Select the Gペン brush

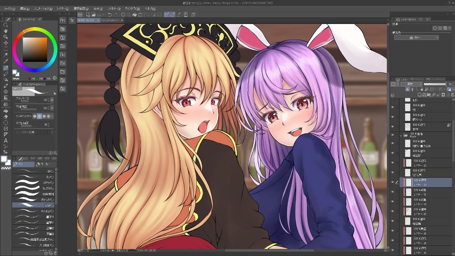tap(33, 172)
